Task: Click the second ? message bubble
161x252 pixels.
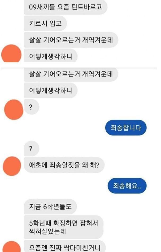Action: [31, 149]
